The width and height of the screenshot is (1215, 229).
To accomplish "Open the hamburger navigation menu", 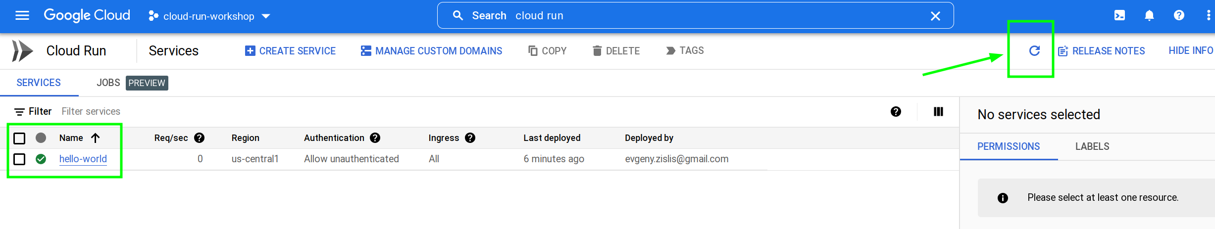I will pos(22,16).
